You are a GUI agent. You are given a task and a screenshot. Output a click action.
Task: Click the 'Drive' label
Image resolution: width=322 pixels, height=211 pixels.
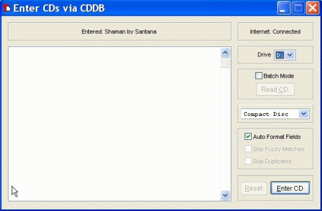coord(264,55)
